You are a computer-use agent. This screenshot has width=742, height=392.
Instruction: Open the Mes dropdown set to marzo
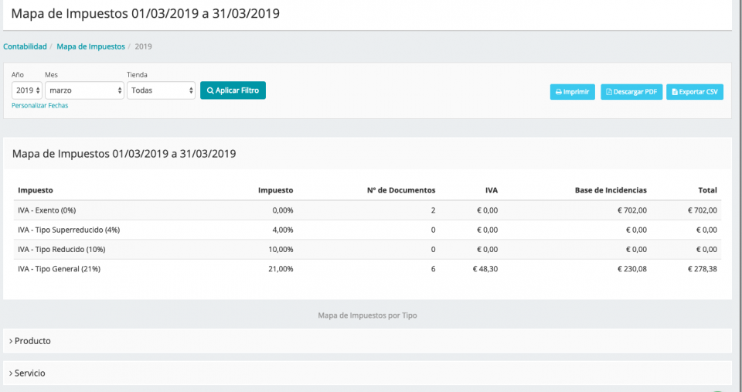click(x=83, y=90)
